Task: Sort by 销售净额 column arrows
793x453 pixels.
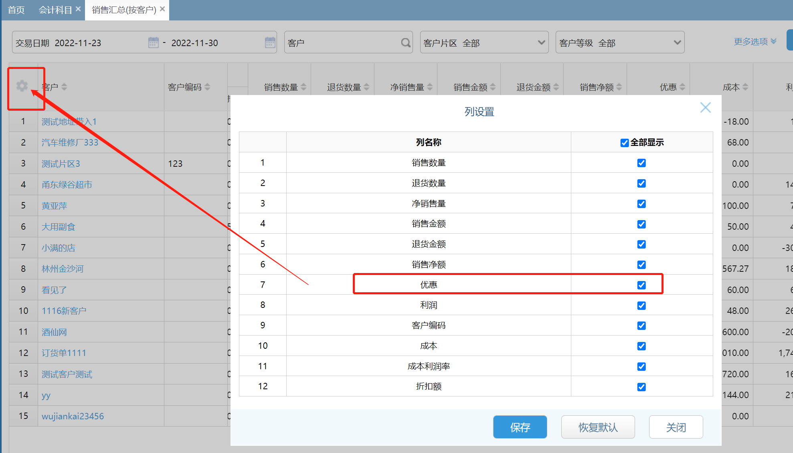Action: click(x=619, y=87)
